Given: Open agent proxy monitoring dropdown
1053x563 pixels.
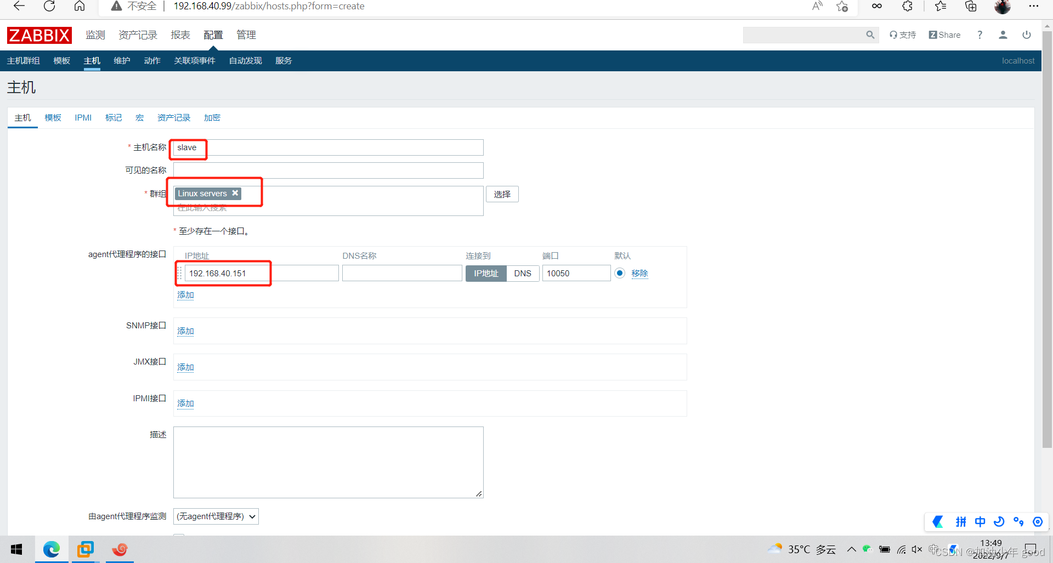Looking at the screenshot, I should click(x=216, y=516).
